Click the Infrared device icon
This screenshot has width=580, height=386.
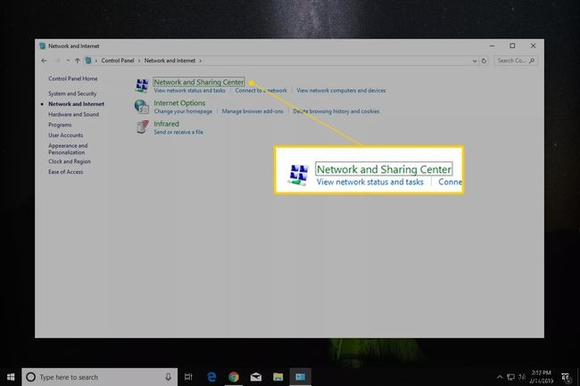pyautogui.click(x=142, y=127)
